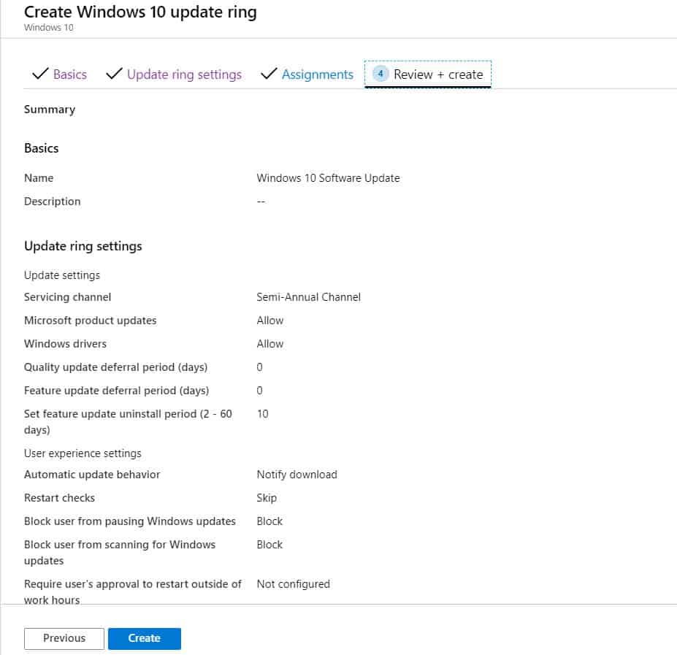
Task: Click the step 4 circle icon
Action: point(380,74)
